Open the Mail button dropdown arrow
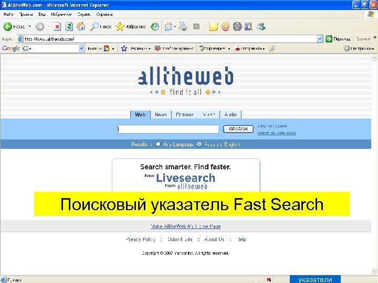The width and height of the screenshot is (378, 283). point(174,27)
